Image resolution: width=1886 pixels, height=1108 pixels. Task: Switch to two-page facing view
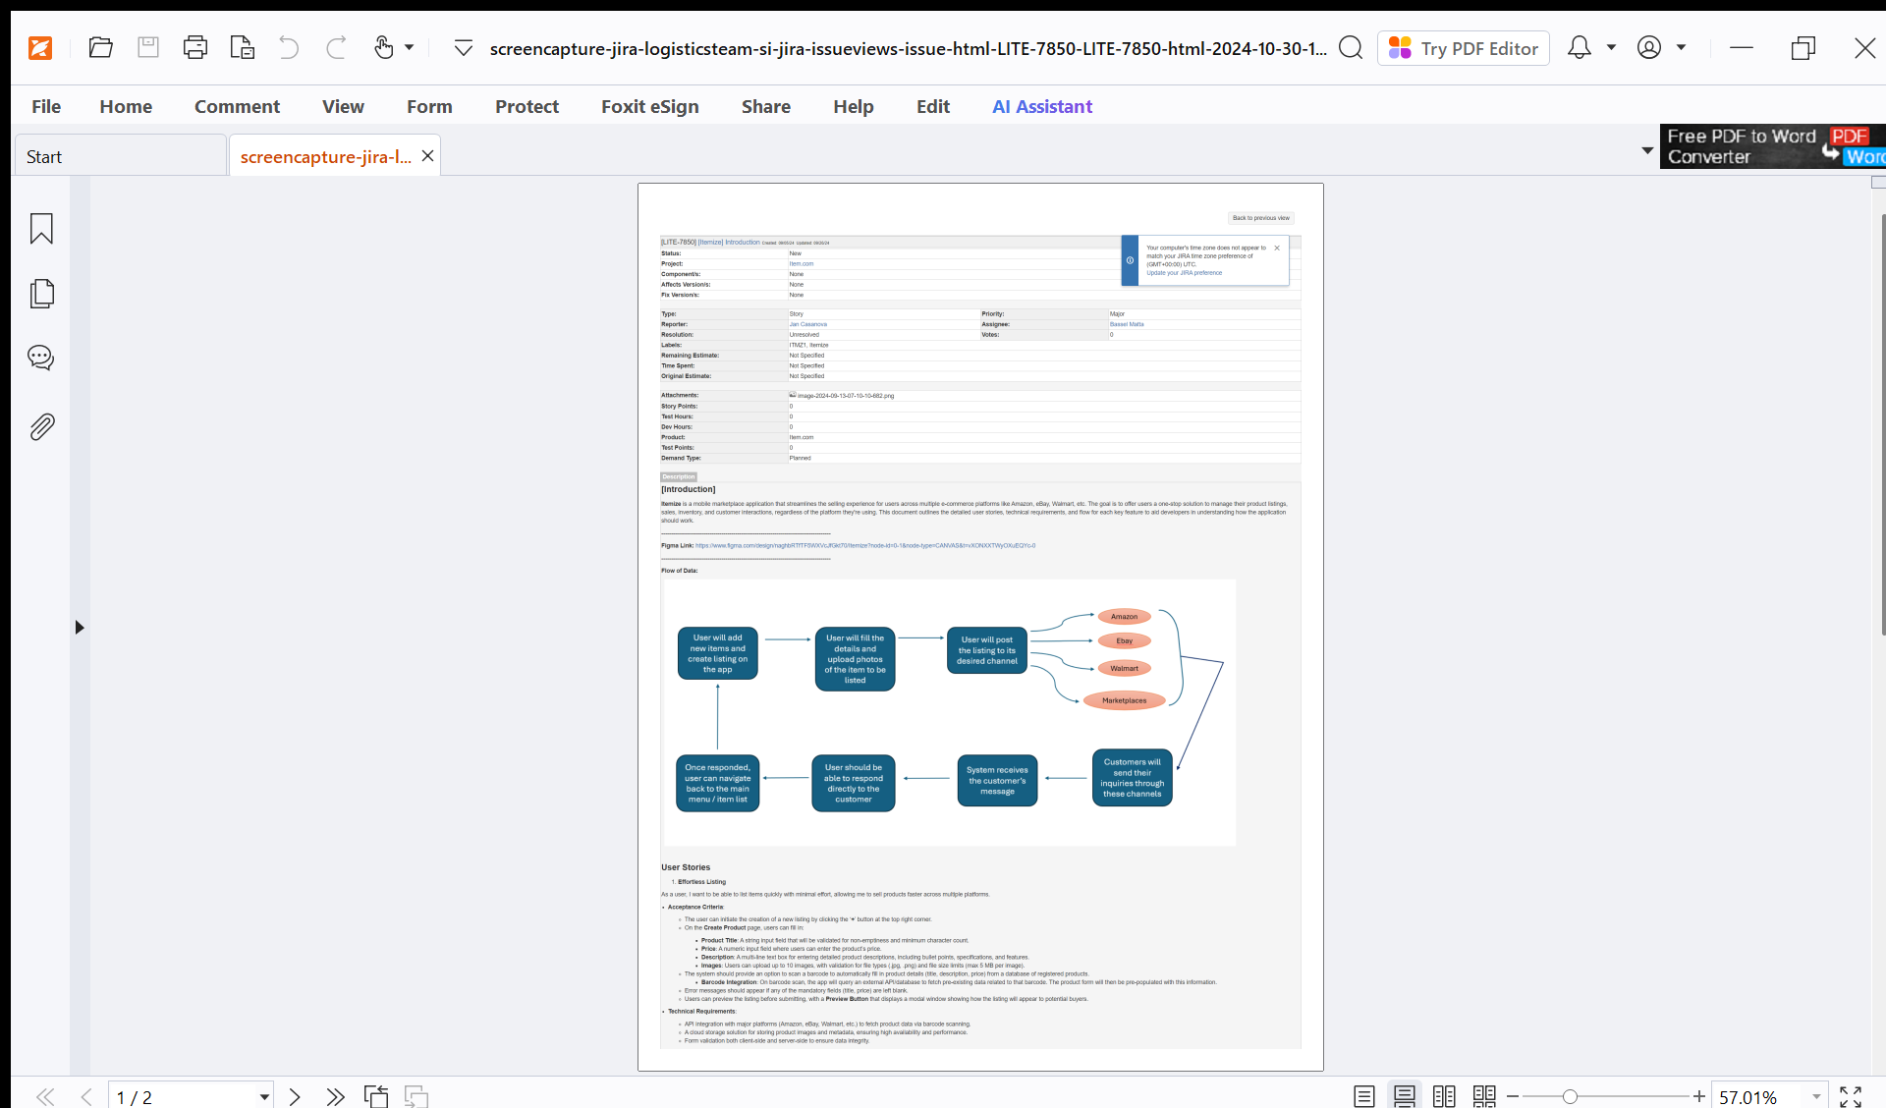[x=1444, y=1096]
